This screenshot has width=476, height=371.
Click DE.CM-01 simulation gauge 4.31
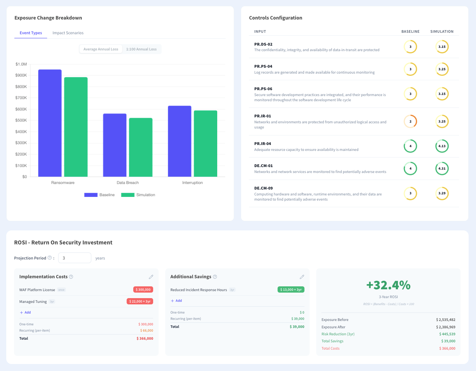[x=442, y=169]
